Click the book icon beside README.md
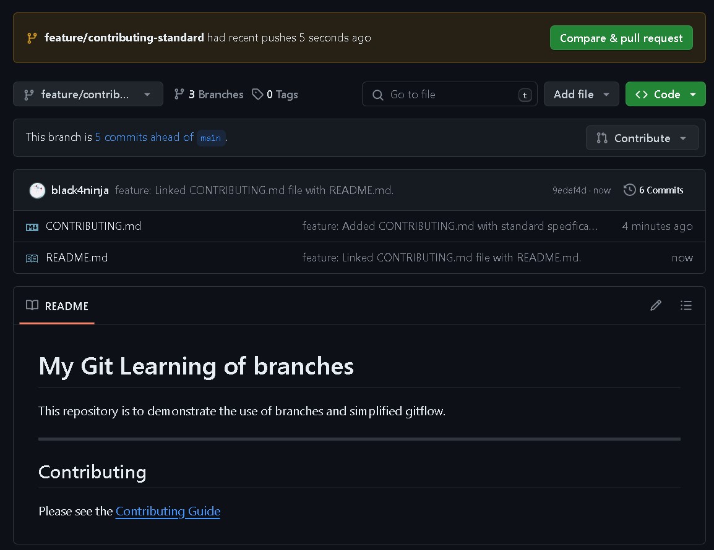The image size is (714, 550). click(32, 258)
